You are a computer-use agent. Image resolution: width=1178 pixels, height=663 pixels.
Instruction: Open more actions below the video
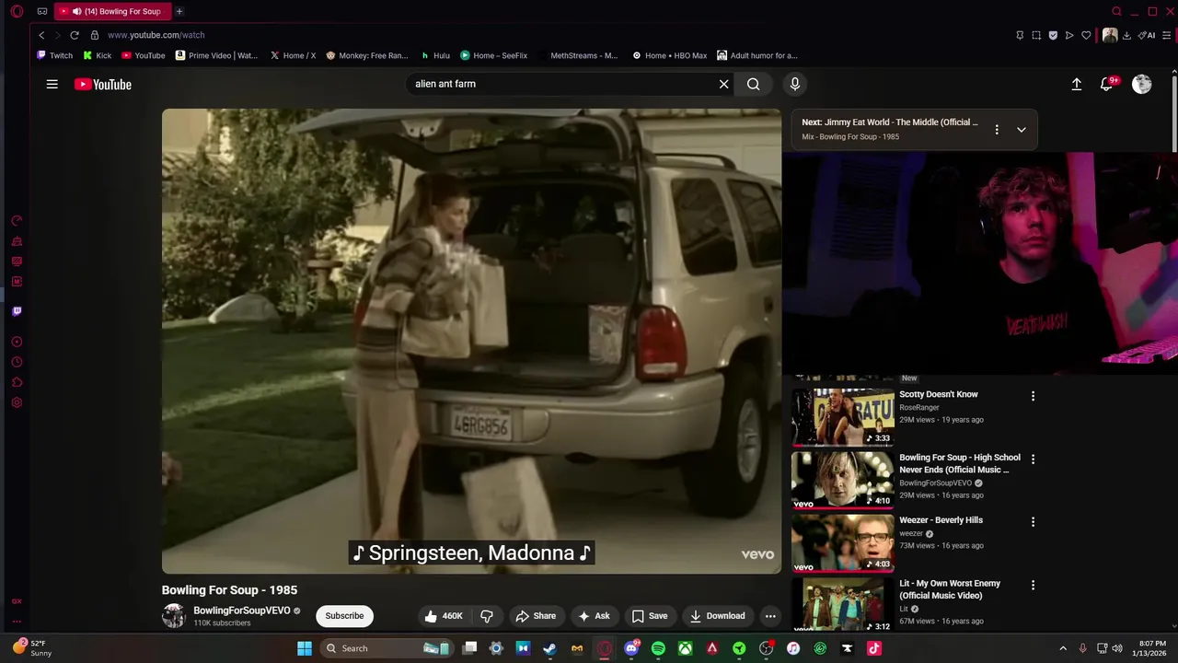pos(770,616)
